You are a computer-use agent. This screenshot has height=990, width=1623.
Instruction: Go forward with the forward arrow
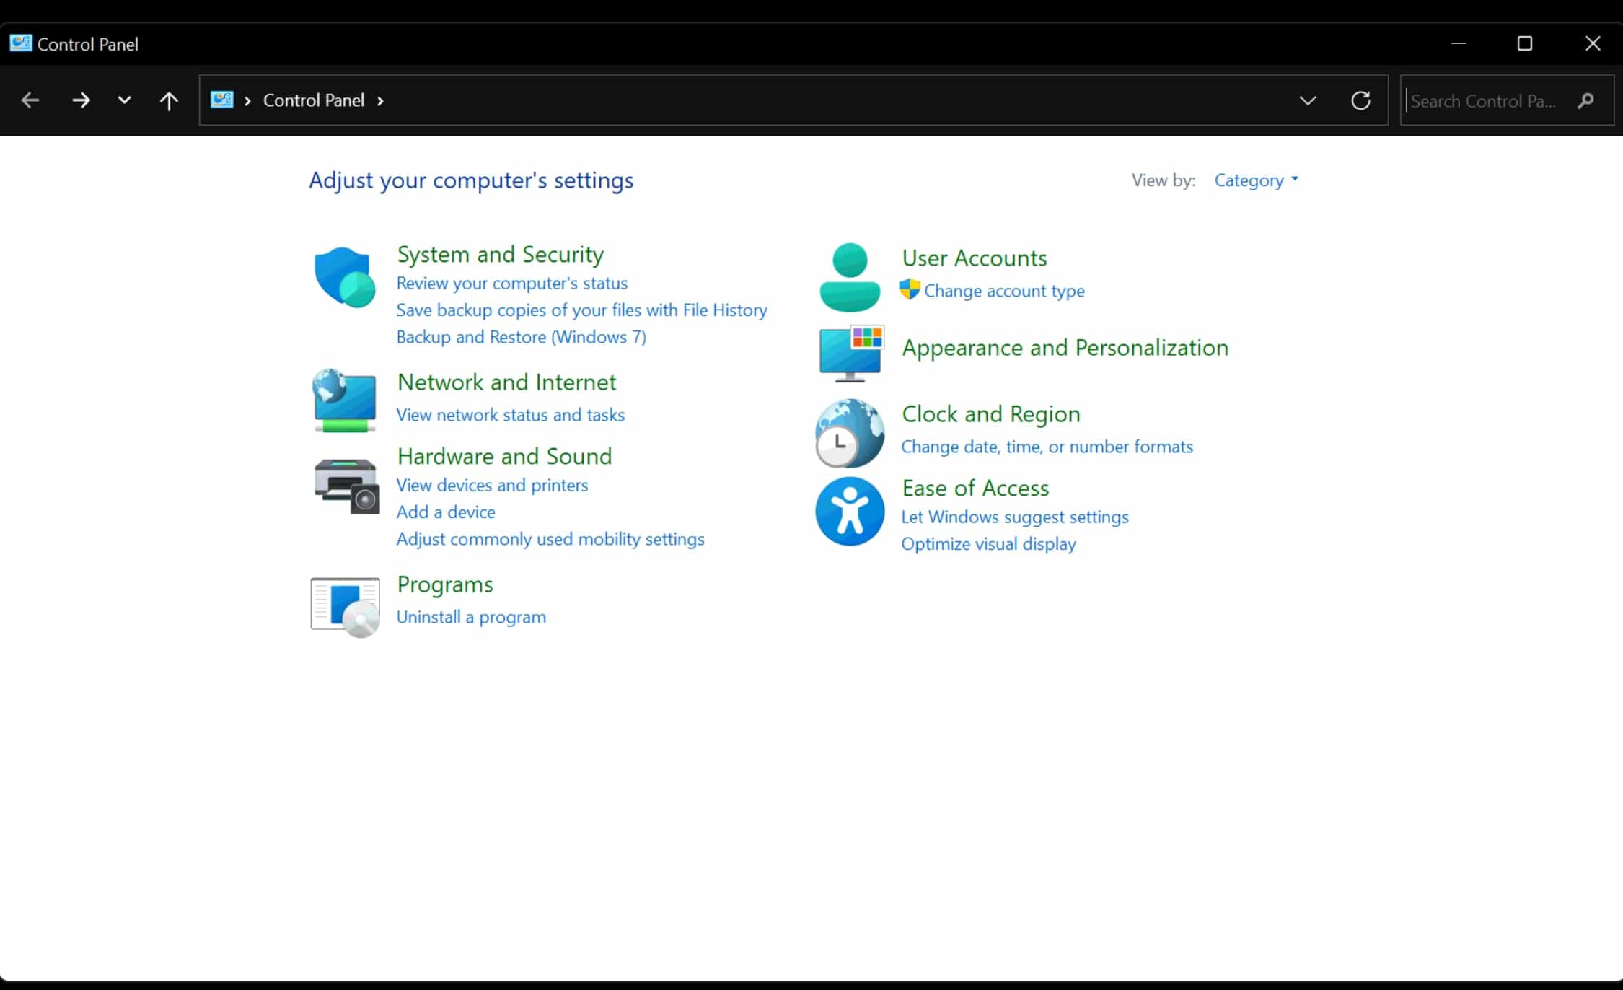click(81, 100)
